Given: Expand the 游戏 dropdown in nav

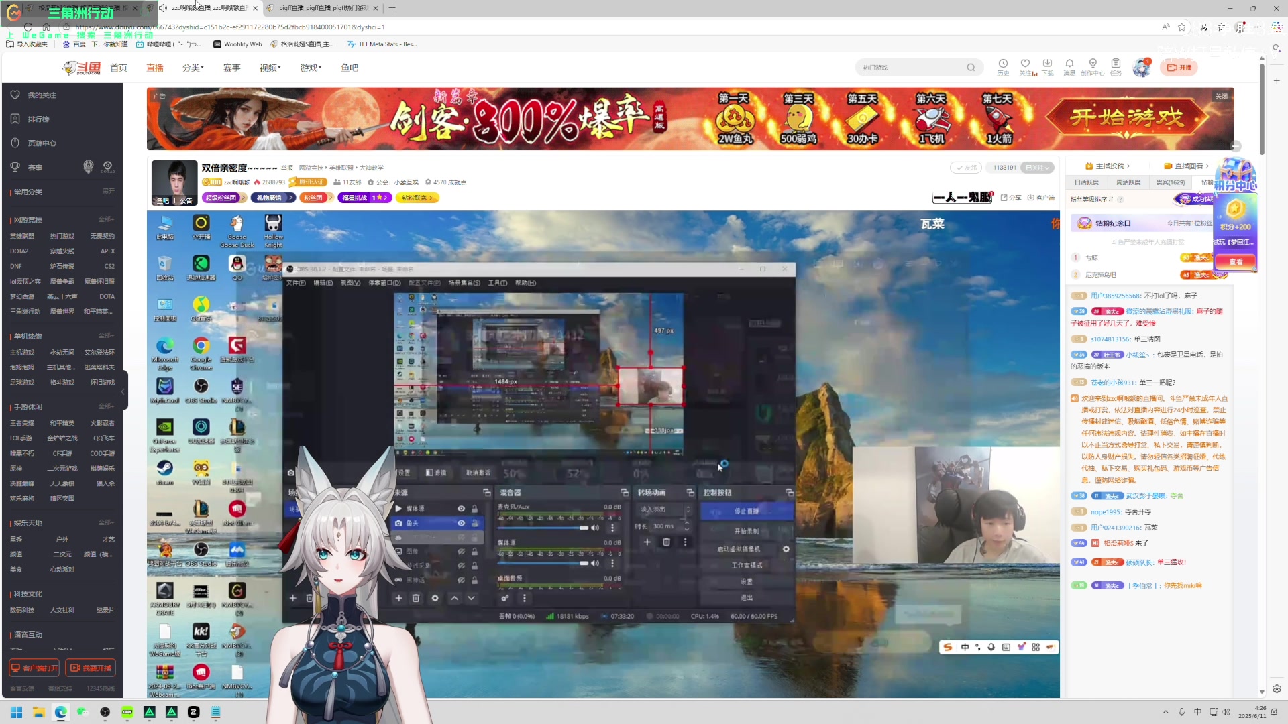Looking at the screenshot, I should 311,68.
